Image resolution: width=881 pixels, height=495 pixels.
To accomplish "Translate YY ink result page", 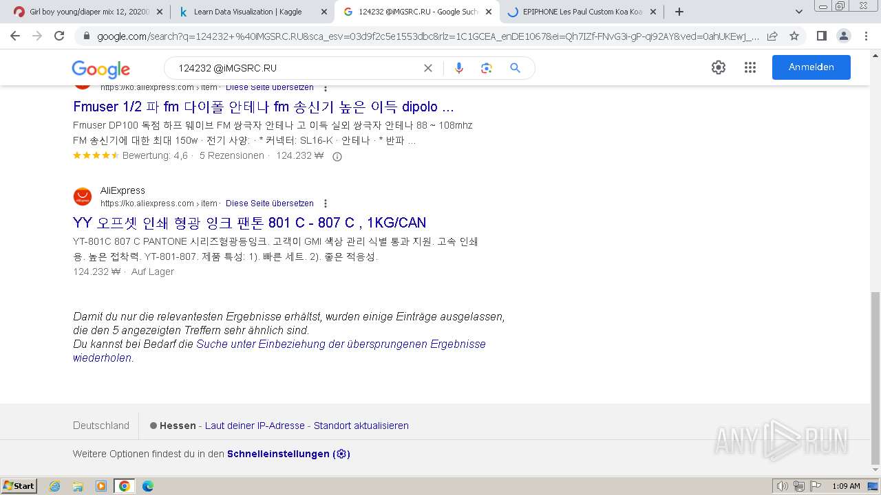I will (x=270, y=203).
